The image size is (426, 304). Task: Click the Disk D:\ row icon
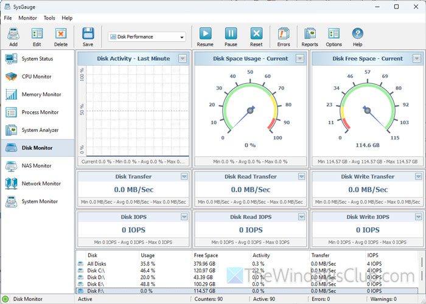tap(80, 277)
